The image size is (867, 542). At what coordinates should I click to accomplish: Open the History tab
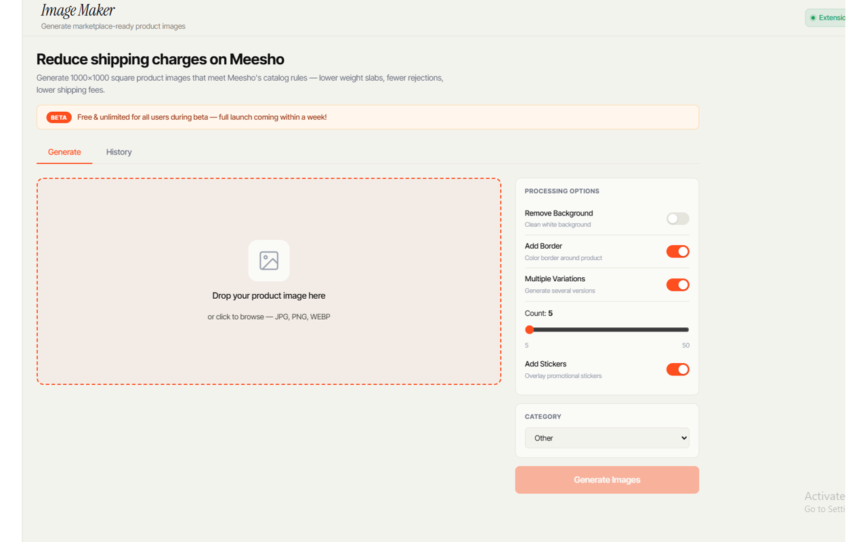click(x=119, y=152)
